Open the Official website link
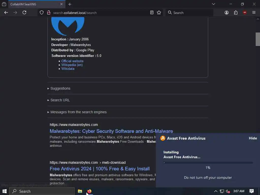 (72, 61)
